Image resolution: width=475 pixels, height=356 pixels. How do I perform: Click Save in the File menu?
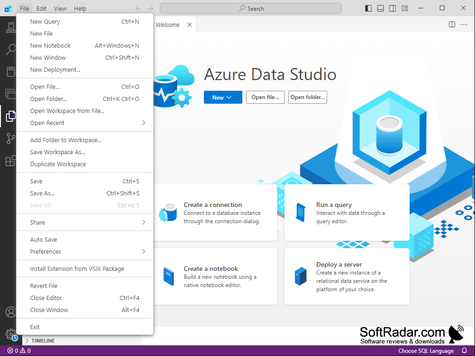(85, 181)
